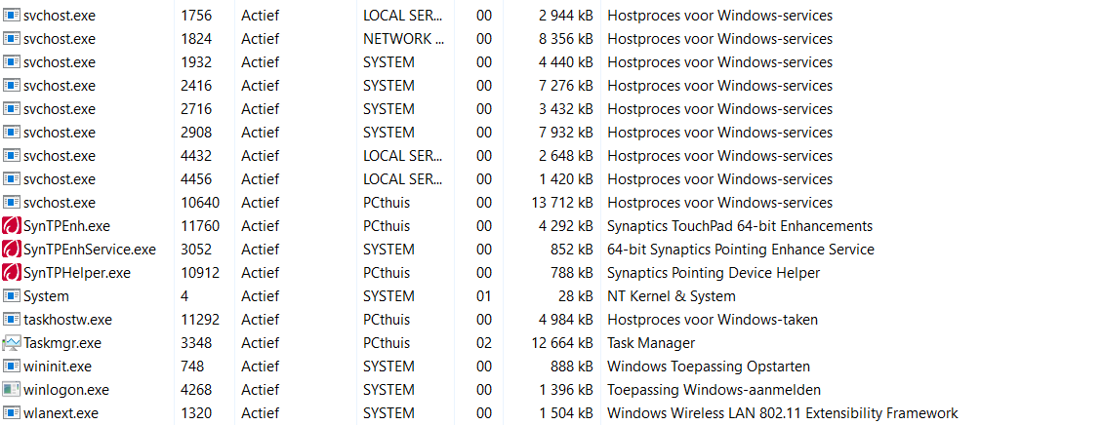Viewport: 1103px width, 425px height.
Task: Click the description of svchost.exe PID 1756
Action: pyautogui.click(x=719, y=15)
